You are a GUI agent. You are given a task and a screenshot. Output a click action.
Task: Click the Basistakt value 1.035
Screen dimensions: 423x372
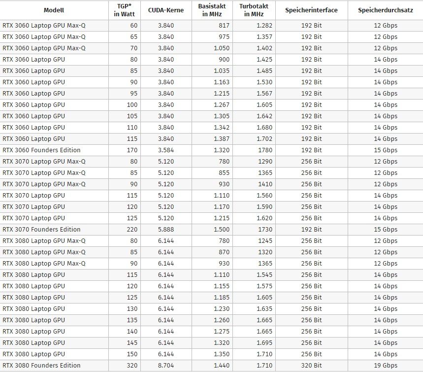[x=222, y=71]
